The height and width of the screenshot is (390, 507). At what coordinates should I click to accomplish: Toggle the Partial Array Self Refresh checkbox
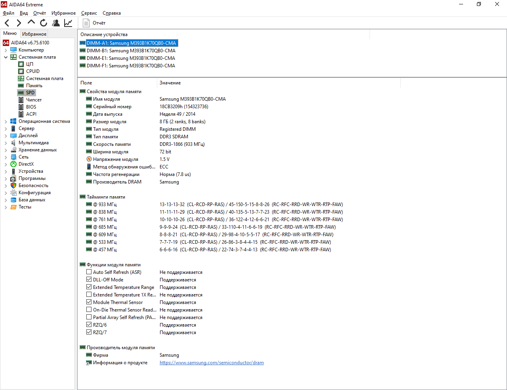tap(89, 317)
